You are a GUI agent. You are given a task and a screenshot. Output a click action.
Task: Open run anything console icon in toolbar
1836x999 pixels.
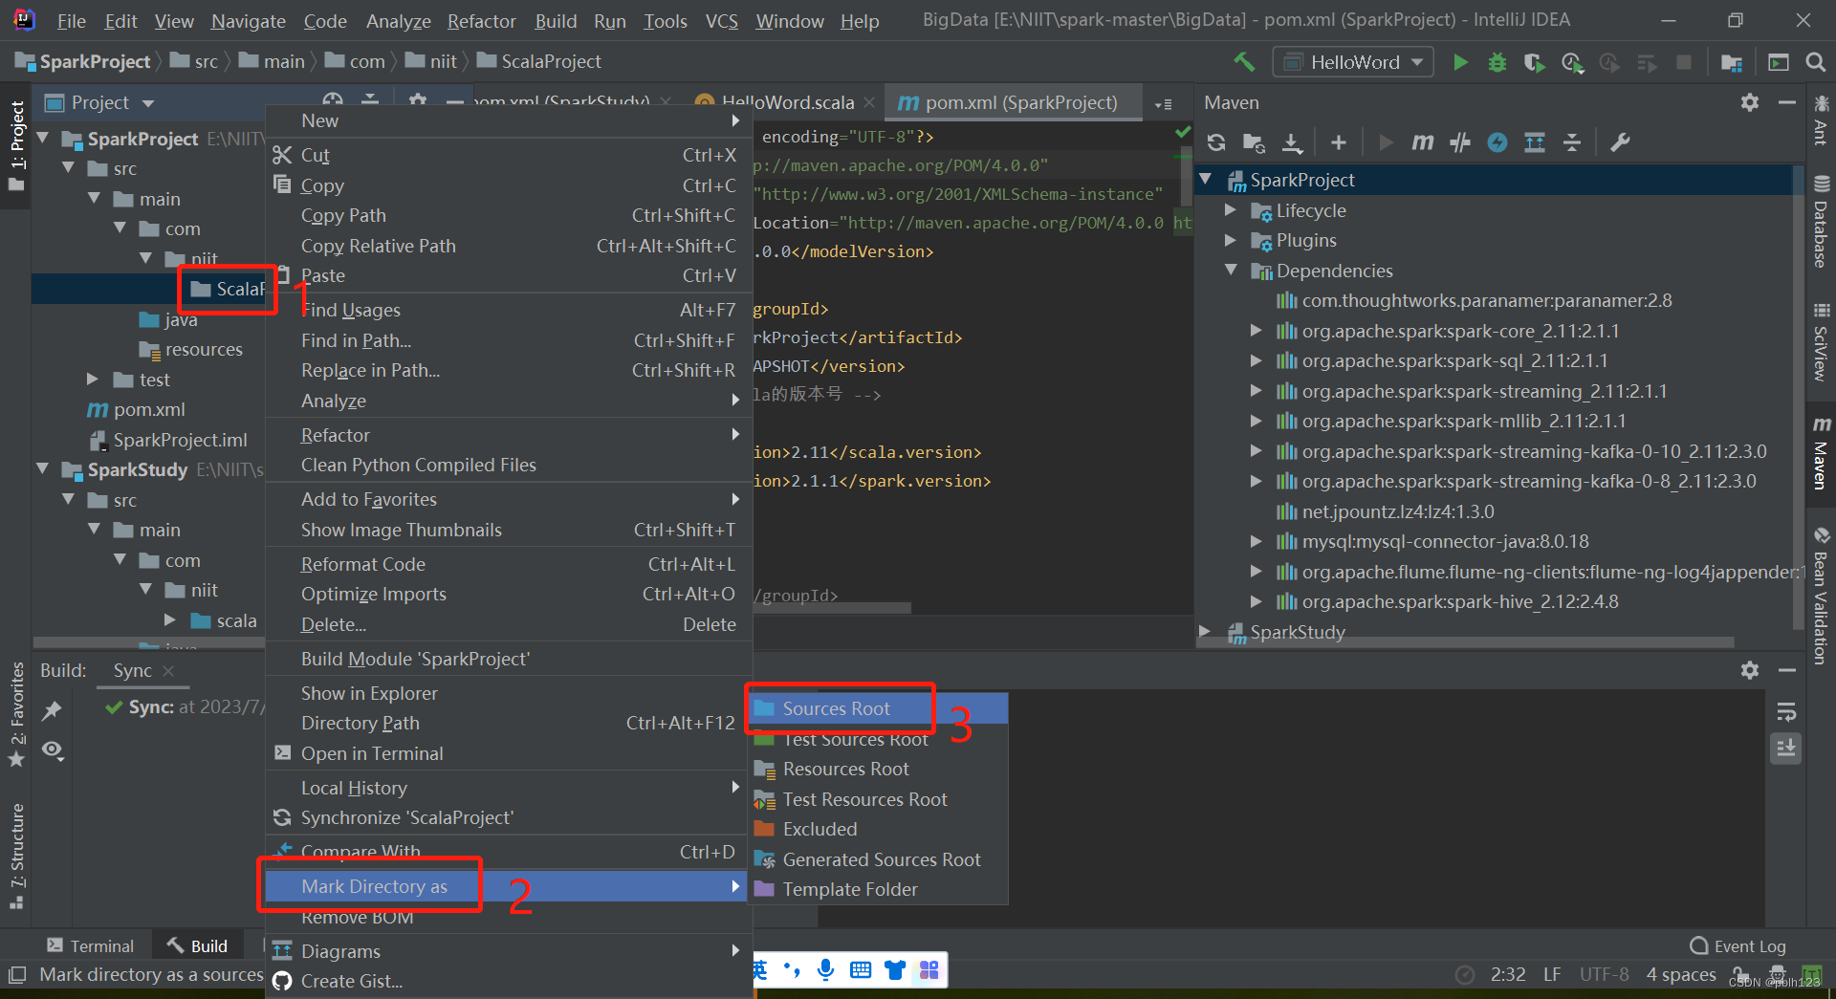(1778, 62)
